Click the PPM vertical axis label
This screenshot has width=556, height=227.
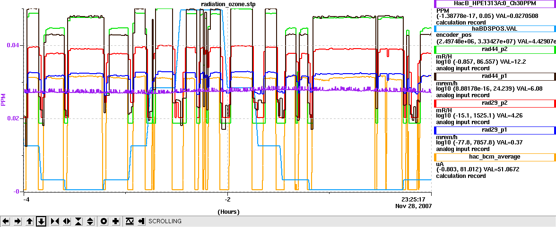point(4,100)
